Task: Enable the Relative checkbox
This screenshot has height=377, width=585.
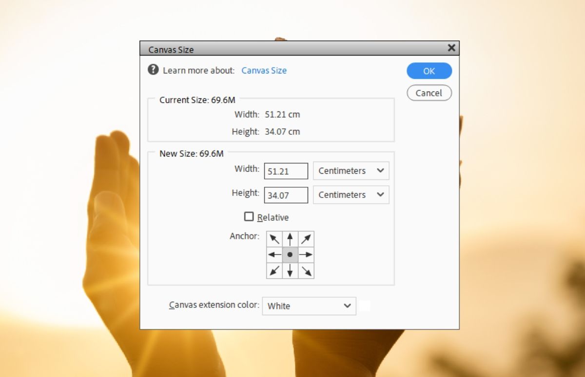Action: click(249, 216)
